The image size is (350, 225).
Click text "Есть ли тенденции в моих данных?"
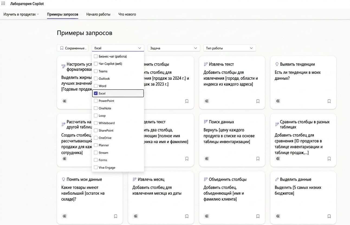(x=297, y=75)
